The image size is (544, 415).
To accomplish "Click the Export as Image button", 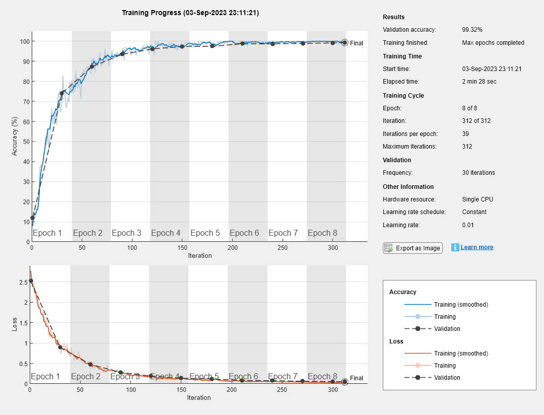I will (413, 248).
